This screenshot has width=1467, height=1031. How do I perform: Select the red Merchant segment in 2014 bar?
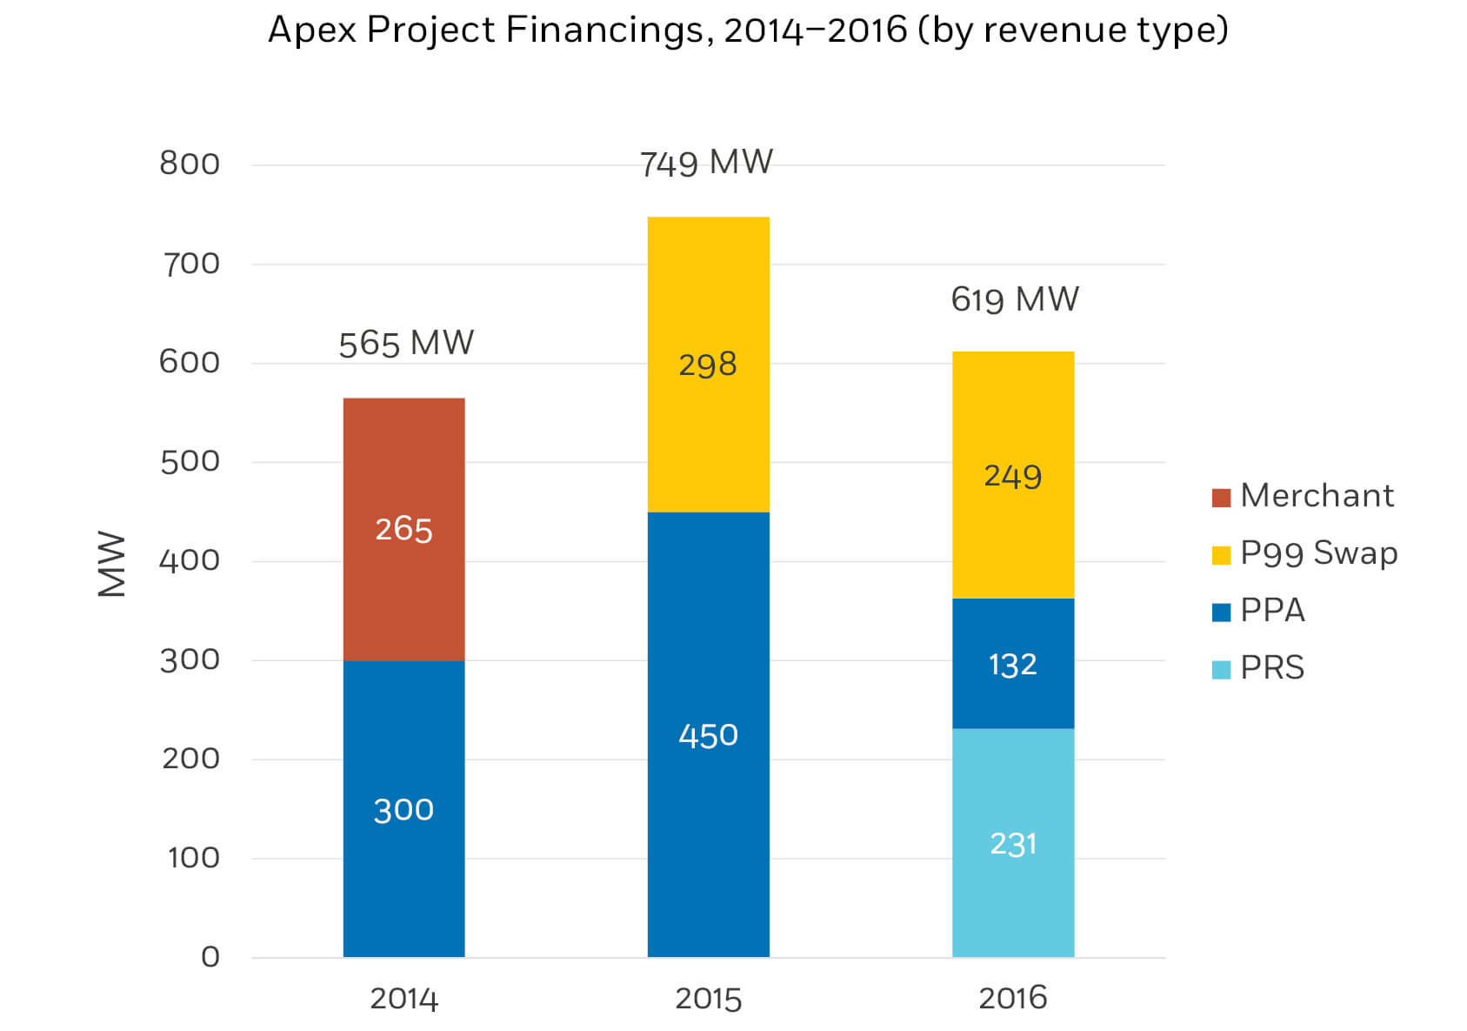click(x=404, y=526)
